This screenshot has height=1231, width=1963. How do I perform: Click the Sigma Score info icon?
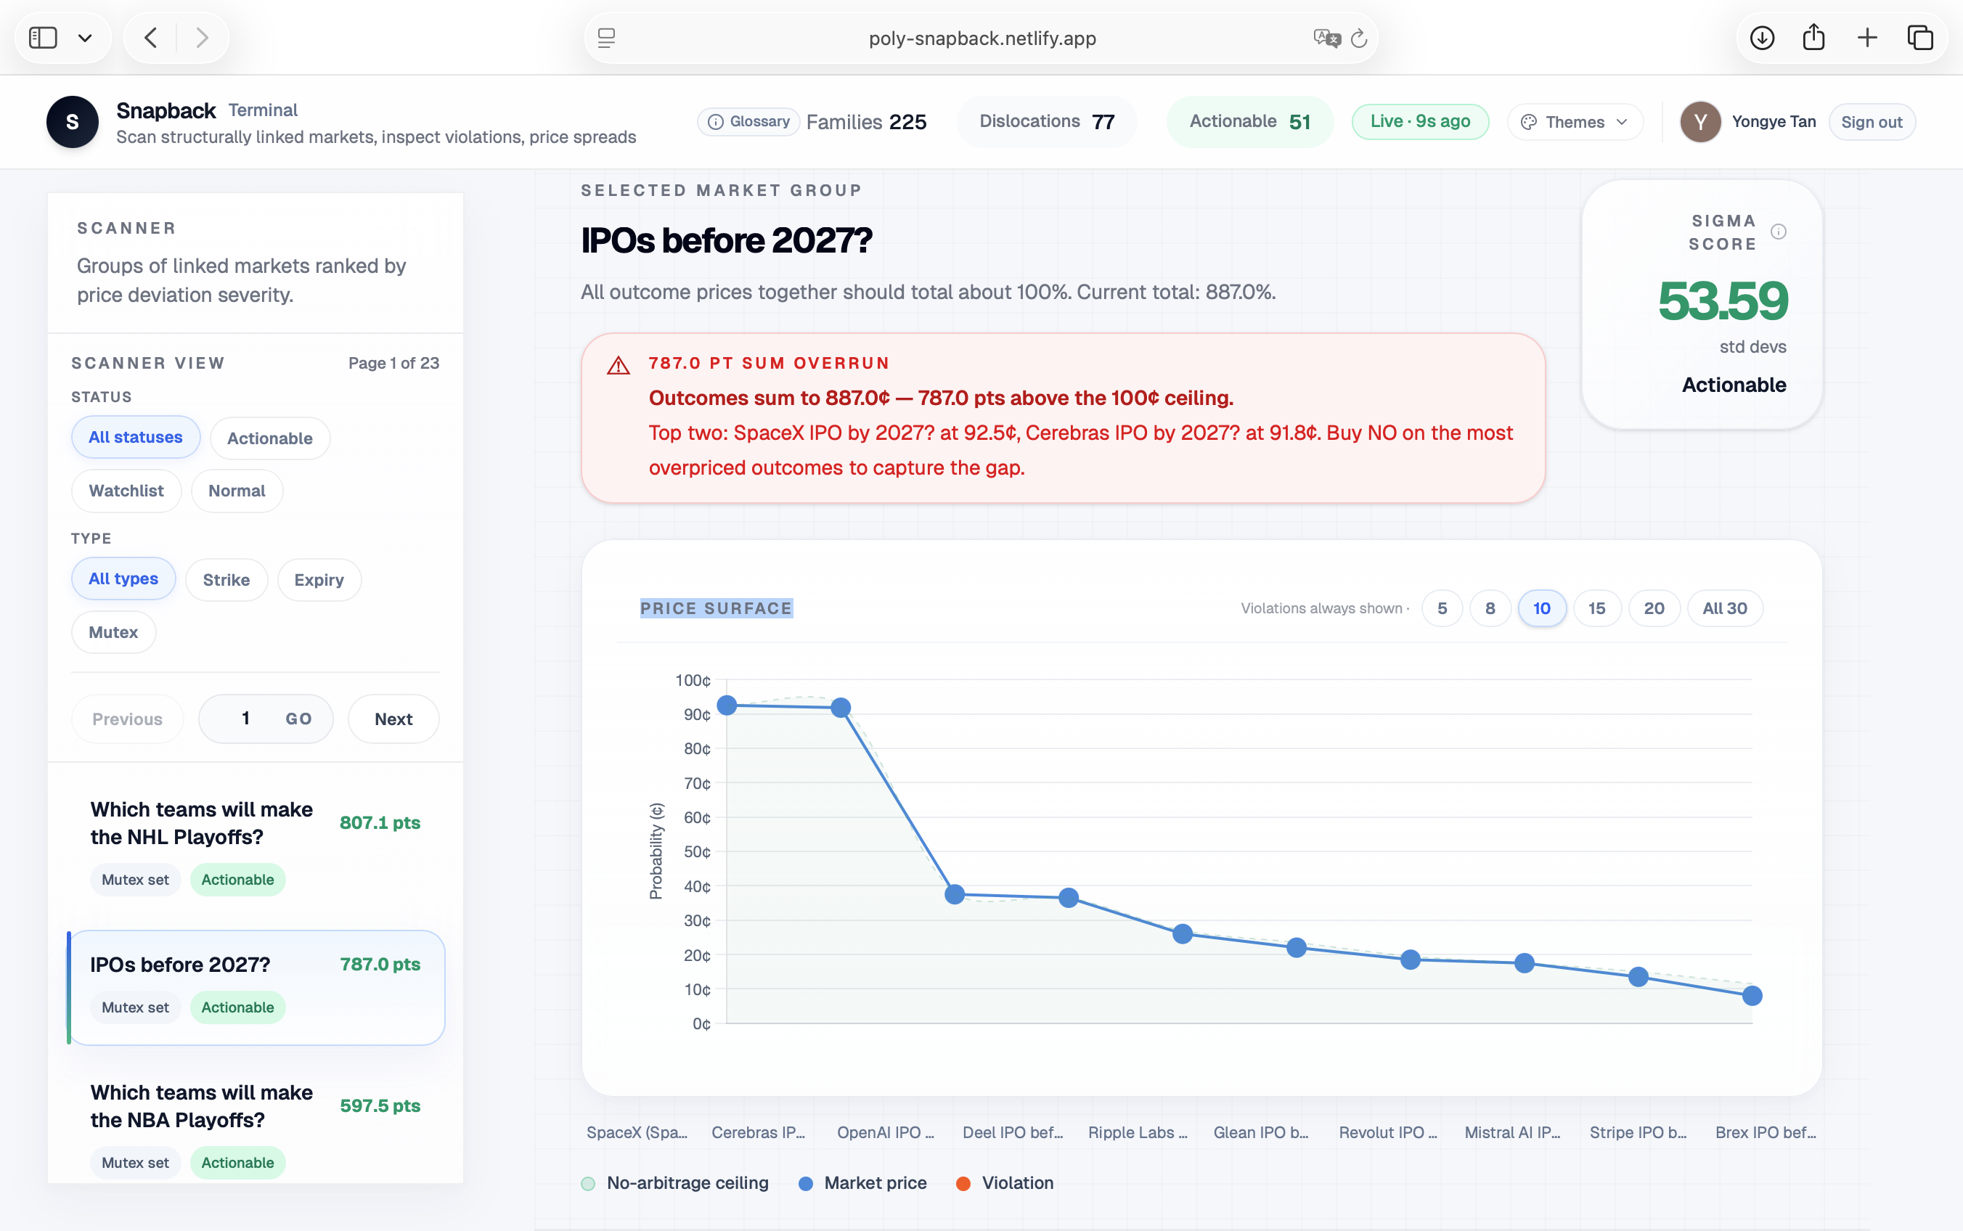tap(1779, 232)
